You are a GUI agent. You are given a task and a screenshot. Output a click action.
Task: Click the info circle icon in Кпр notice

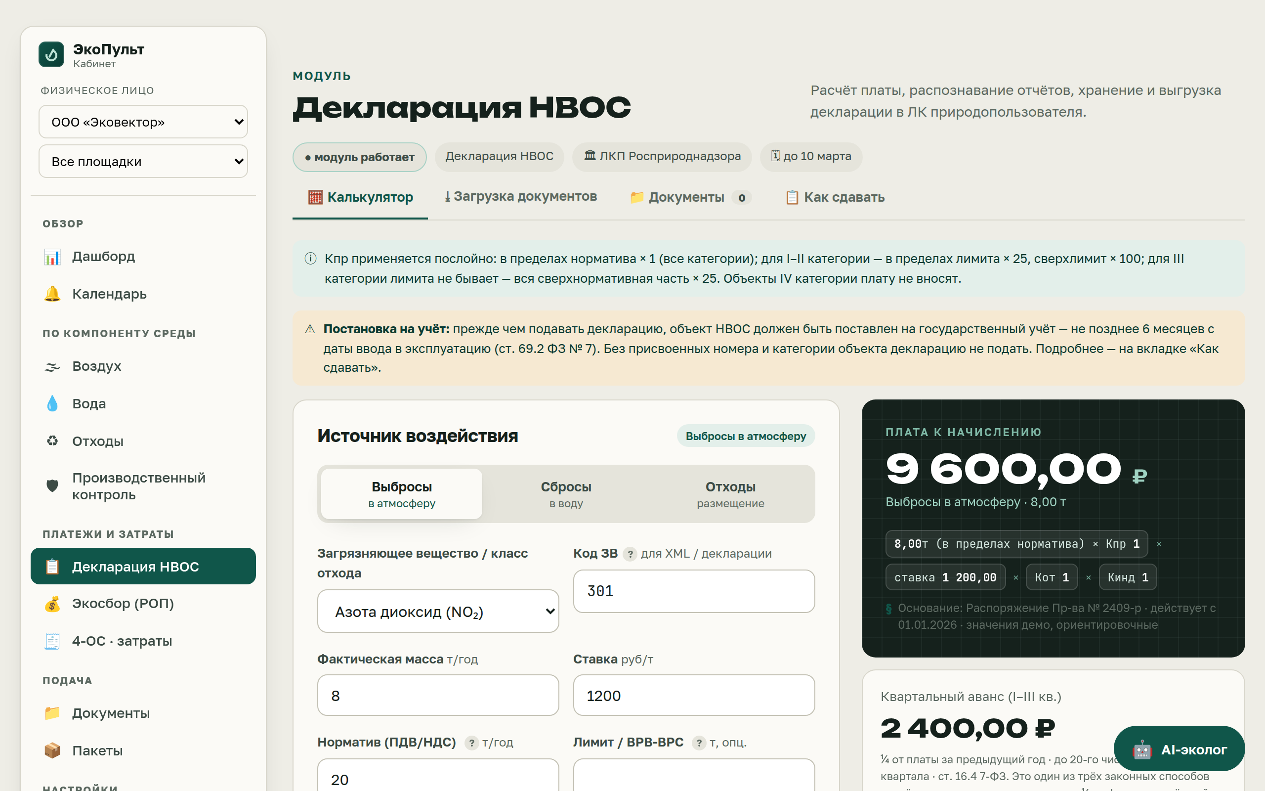click(x=310, y=259)
